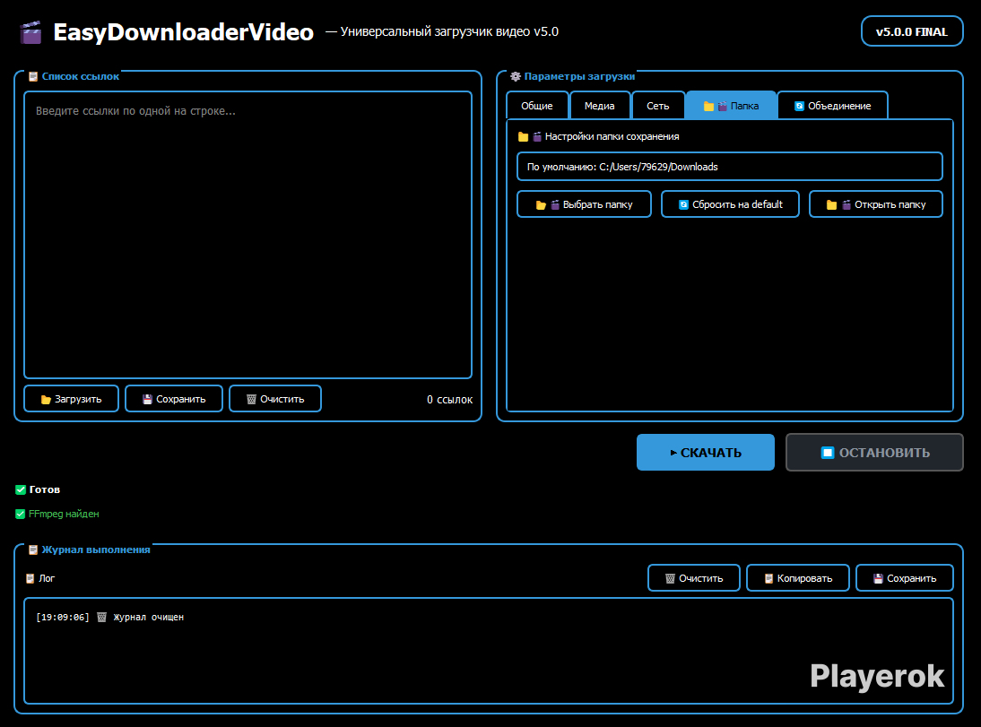981x727 pixels.
Task: Click the green check icon beside FFmpeg найден
Action: [x=20, y=515]
